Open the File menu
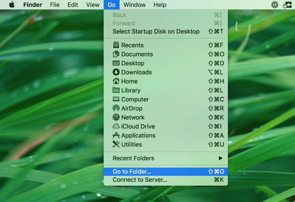Viewport: 295px width, 202px height. (x=55, y=5)
